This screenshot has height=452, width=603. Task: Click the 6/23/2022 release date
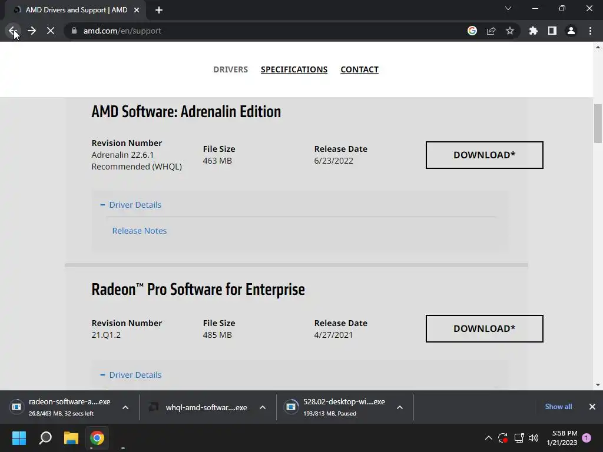333,161
